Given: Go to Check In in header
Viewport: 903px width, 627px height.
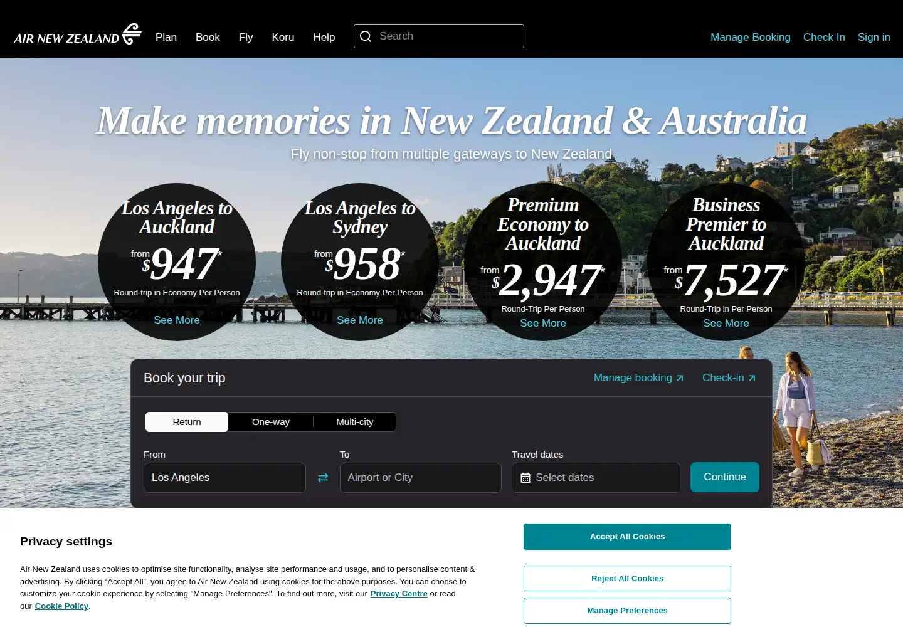Looking at the screenshot, I should tap(824, 37).
